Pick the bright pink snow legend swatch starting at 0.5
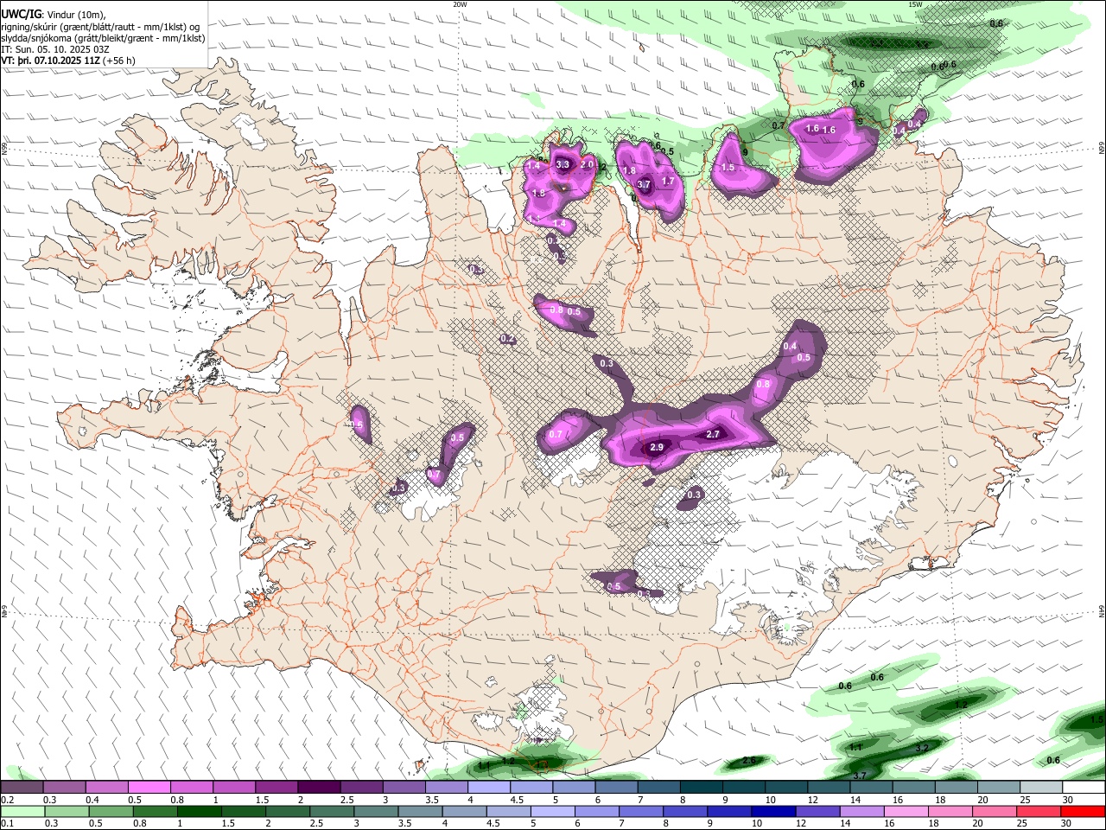Screen dimensions: 1106x830 click(x=149, y=788)
